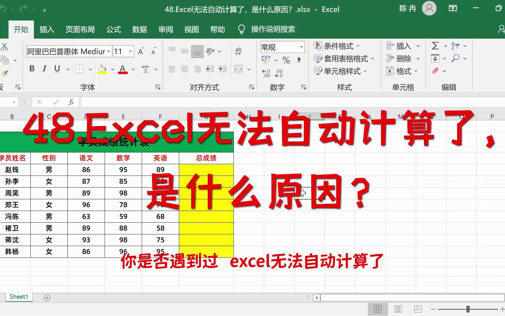Switch to Page Layout view icon
Image resolution: width=505 pixels, height=316 pixels.
[x=398, y=309]
